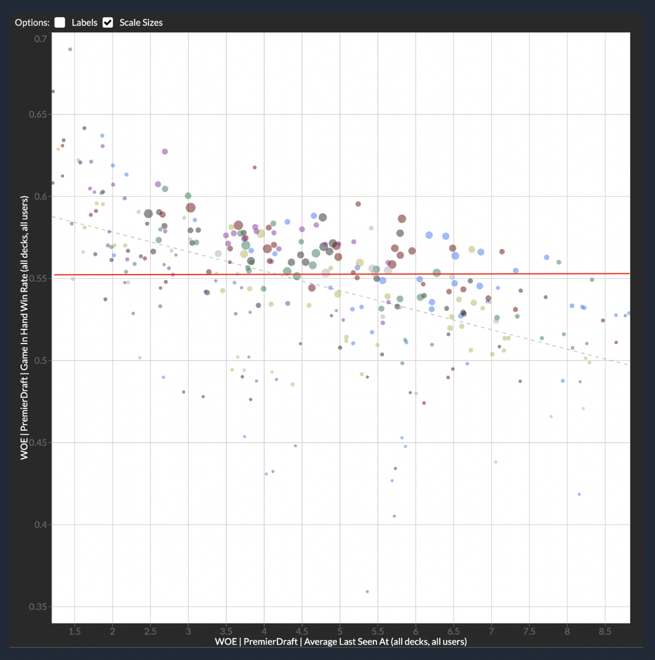The height and width of the screenshot is (660, 655).
Task: Click the large gray bubble near x equals 2.5
Action: point(147,212)
